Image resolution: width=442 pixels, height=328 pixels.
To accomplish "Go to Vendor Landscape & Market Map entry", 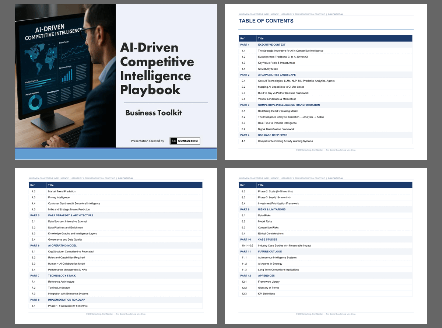I will [x=277, y=99].
